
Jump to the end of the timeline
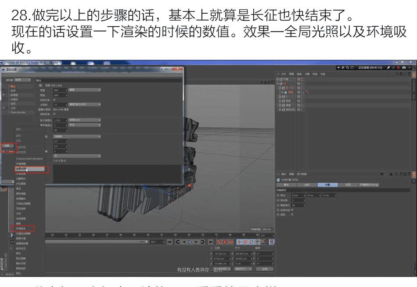[210, 242]
